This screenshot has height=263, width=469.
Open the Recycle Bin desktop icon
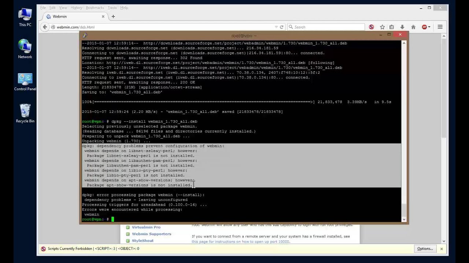pyautogui.click(x=25, y=114)
